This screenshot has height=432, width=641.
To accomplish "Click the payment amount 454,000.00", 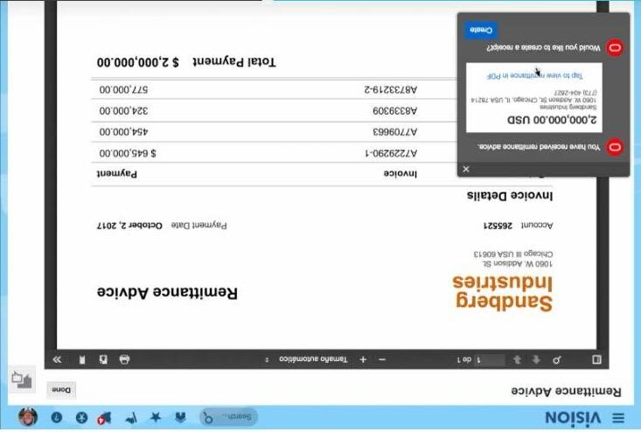I will [124, 132].
